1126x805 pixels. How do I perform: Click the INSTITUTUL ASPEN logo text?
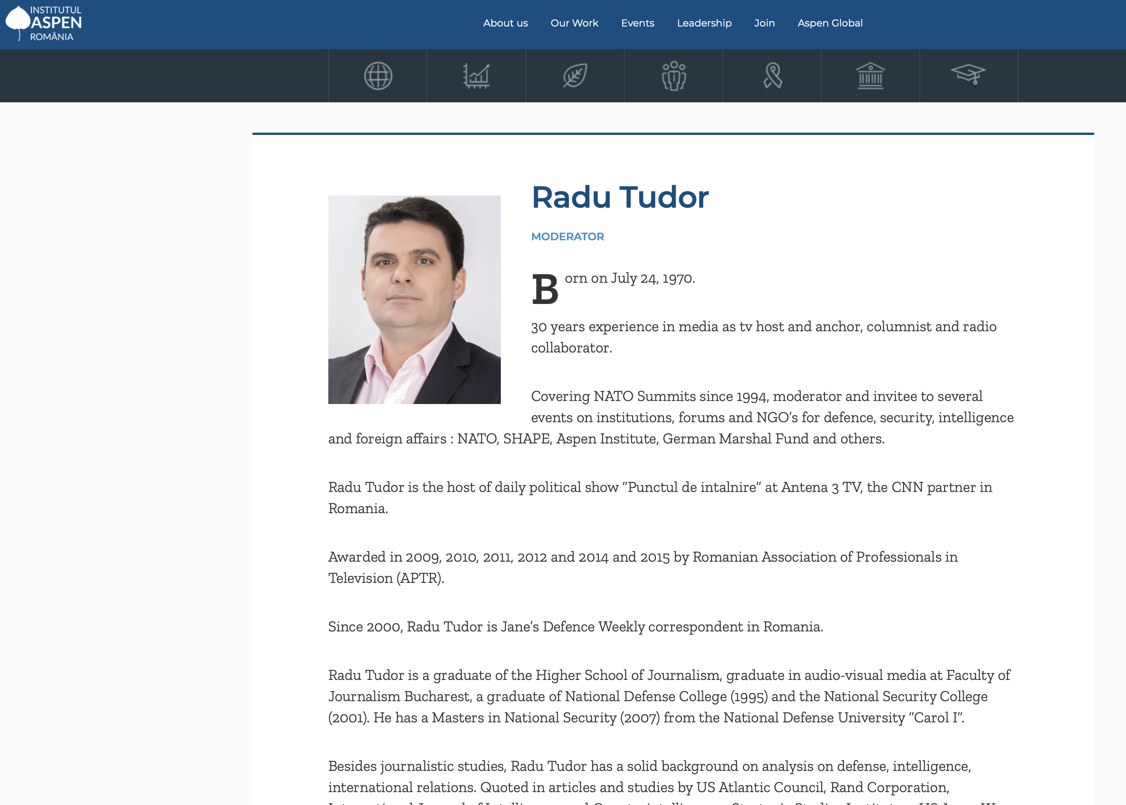(x=55, y=22)
